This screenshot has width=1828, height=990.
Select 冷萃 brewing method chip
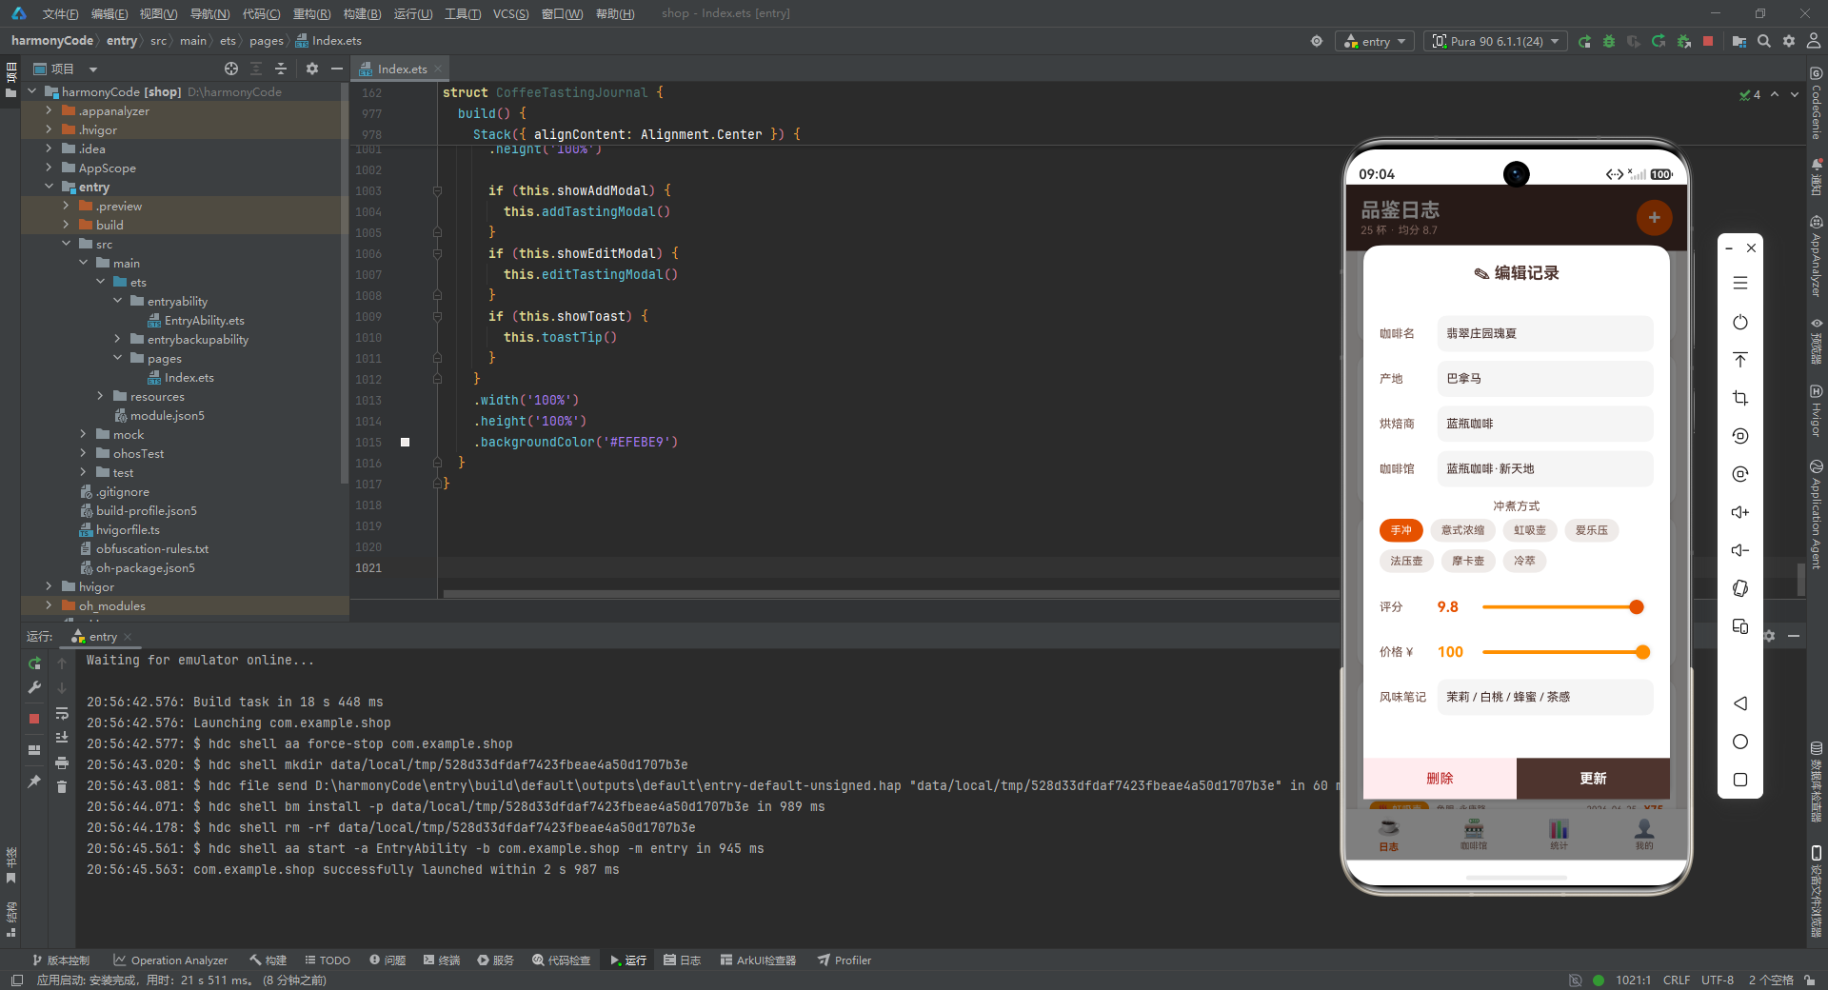(1524, 561)
